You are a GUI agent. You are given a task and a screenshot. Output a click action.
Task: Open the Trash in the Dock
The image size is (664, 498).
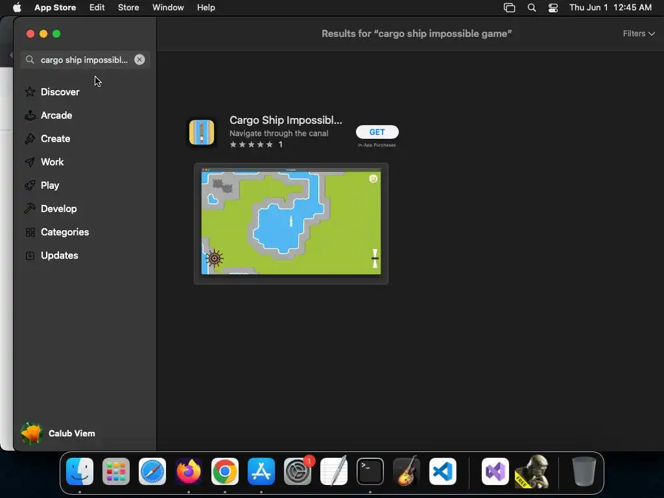[x=584, y=471]
